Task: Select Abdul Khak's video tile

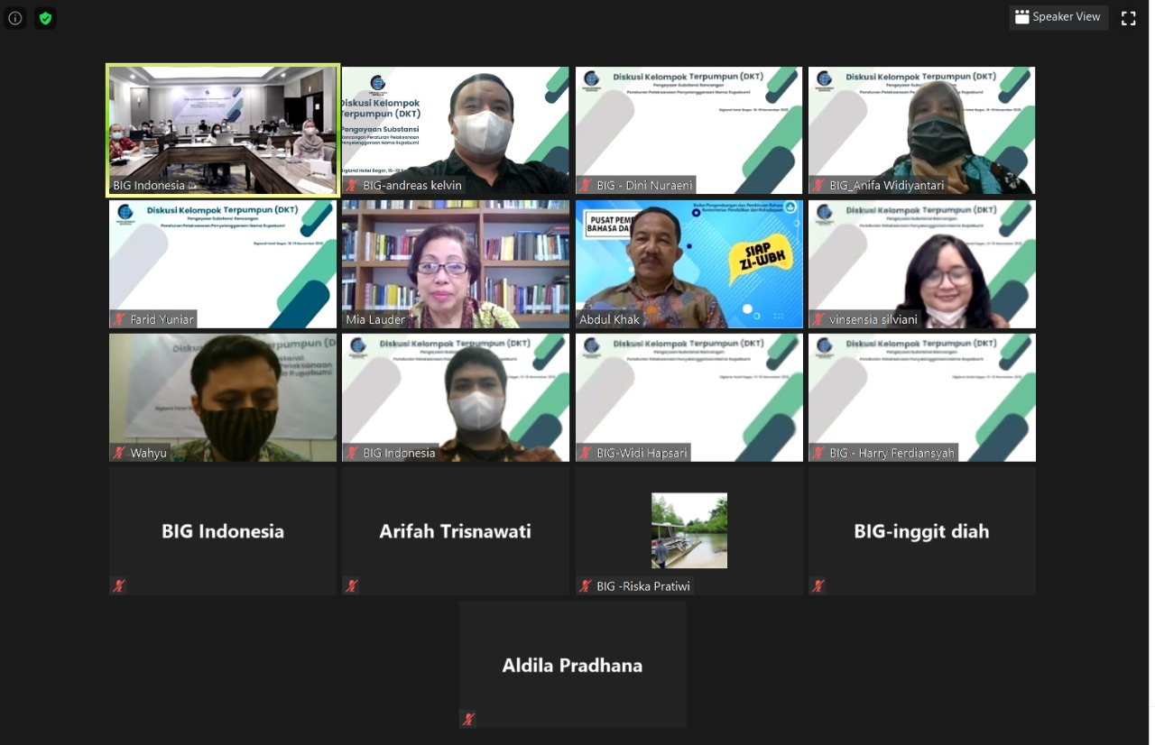Action: 688,263
